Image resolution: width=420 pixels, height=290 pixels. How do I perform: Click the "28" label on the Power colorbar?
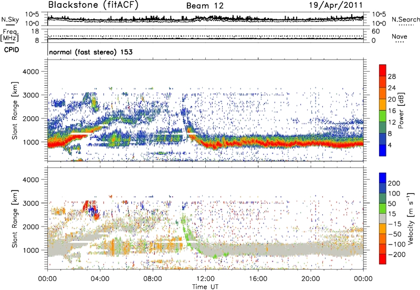pos(392,76)
